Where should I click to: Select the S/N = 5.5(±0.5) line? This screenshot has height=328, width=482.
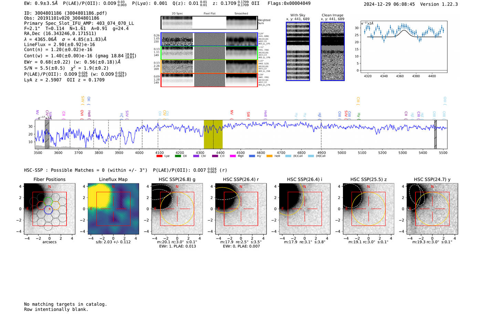pos(66,68)
